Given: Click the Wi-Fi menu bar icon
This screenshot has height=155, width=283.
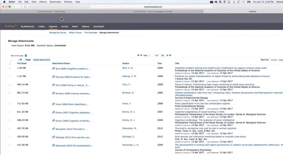Looking at the screenshot, I should pyautogui.click(x=243, y=2).
